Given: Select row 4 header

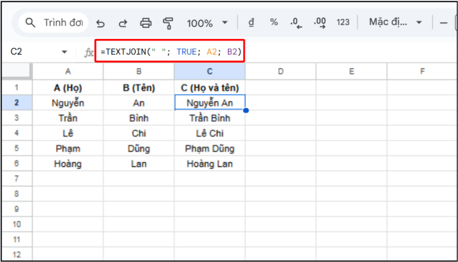Looking at the screenshot, I should 17,133.
